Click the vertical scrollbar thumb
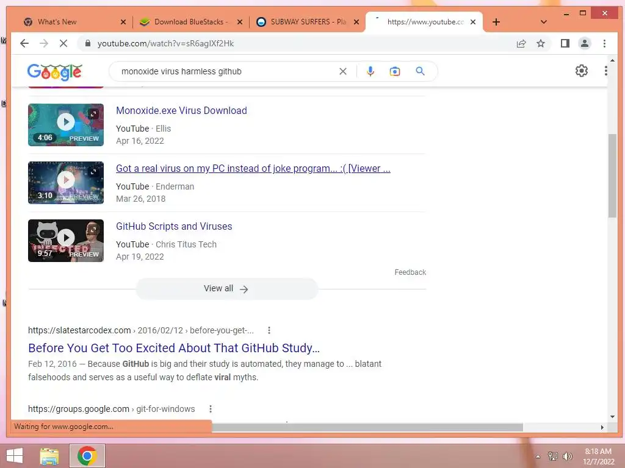This screenshot has width=625, height=468. point(612,175)
